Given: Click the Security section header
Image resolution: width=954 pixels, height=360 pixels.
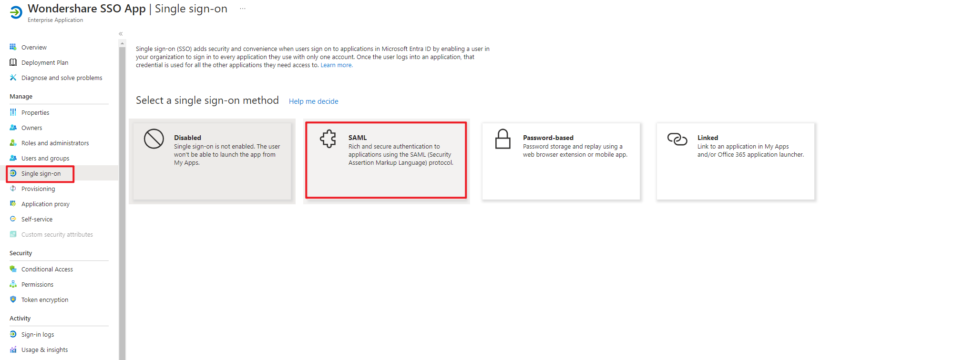Looking at the screenshot, I should (21, 253).
